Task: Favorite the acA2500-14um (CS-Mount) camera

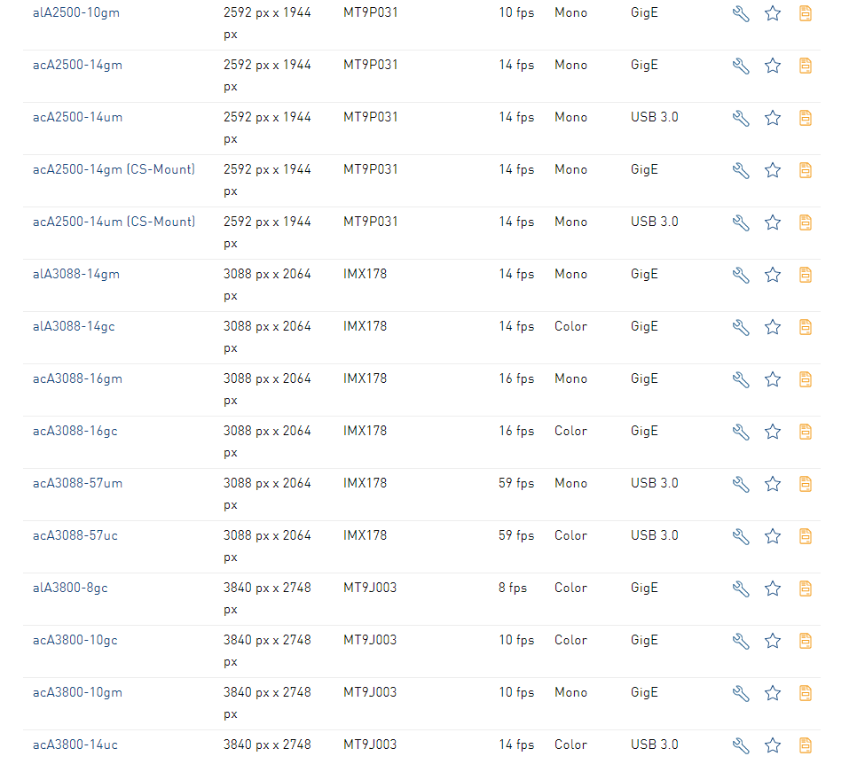Action: coord(773,222)
